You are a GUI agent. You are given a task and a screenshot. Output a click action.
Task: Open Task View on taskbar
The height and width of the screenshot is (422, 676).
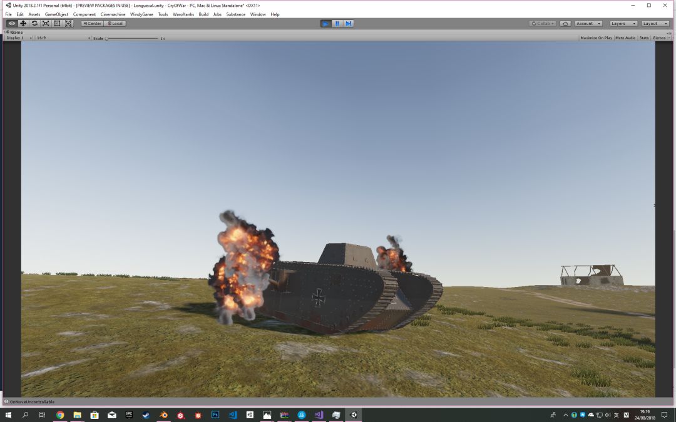(x=43, y=415)
